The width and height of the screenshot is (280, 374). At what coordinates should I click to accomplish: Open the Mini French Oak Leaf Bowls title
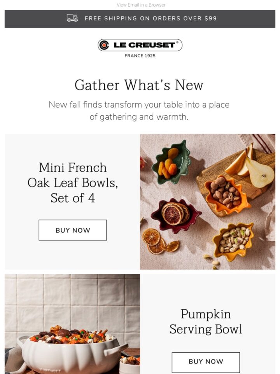pyautogui.click(x=73, y=183)
